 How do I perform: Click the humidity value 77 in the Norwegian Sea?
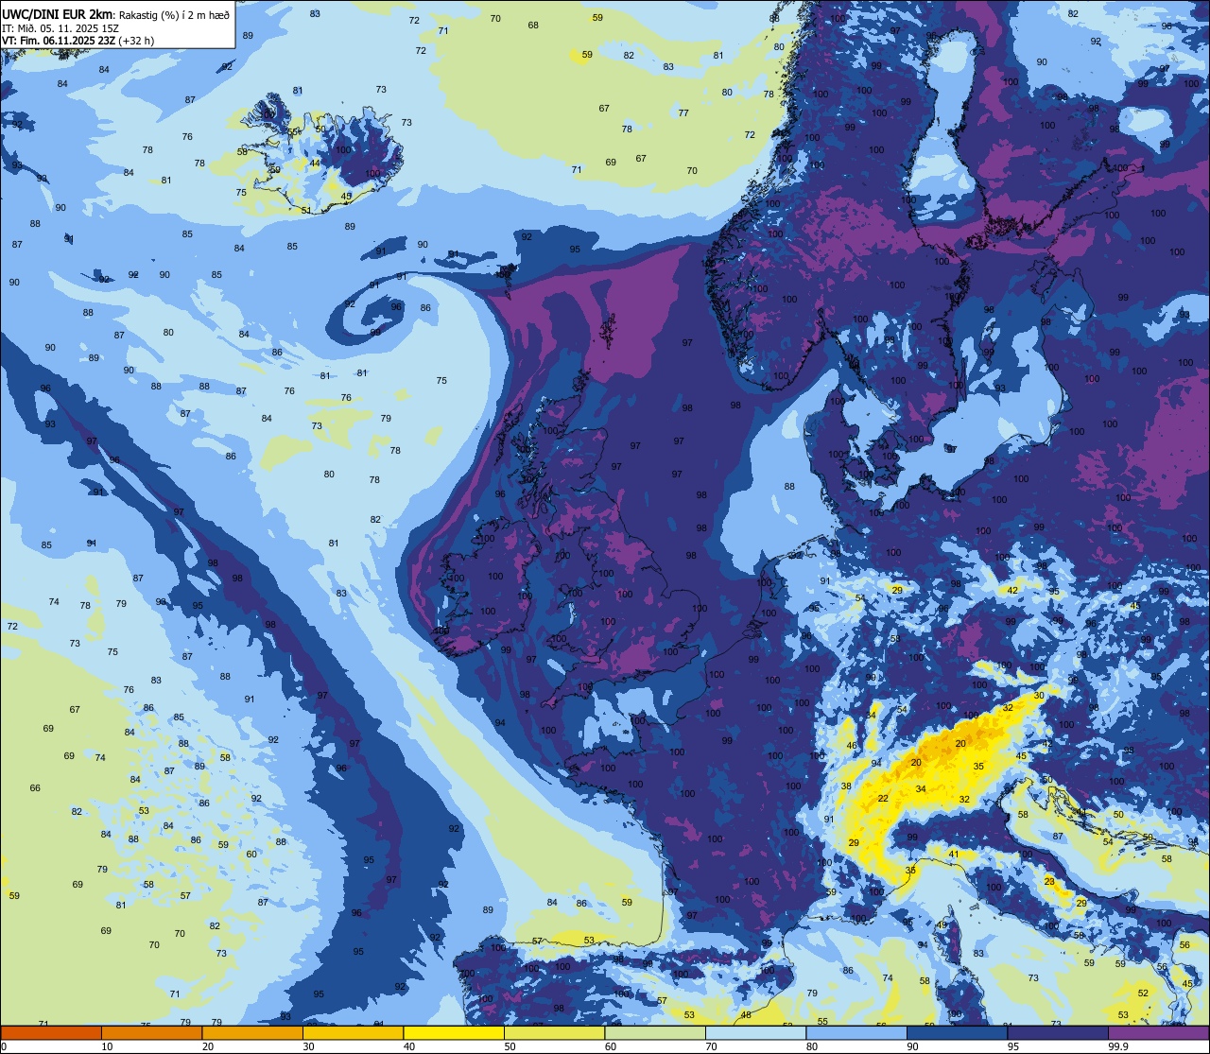point(683,113)
